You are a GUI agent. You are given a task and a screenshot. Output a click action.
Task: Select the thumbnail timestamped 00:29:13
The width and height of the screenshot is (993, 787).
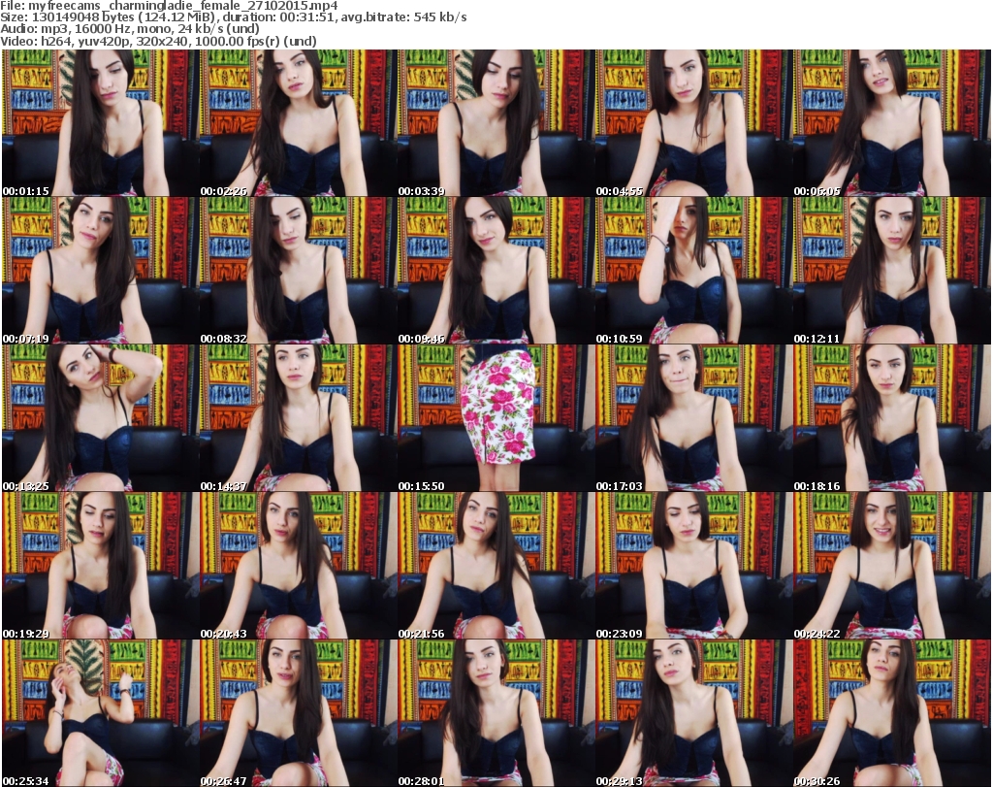tap(694, 713)
